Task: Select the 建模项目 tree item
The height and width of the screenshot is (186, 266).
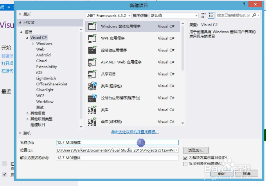Action: 38,125
